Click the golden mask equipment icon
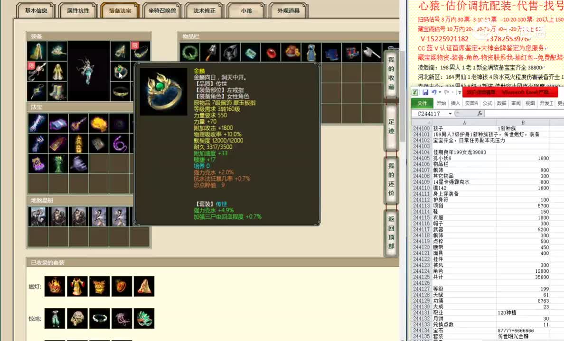The height and width of the screenshot is (341, 564). tap(121, 51)
